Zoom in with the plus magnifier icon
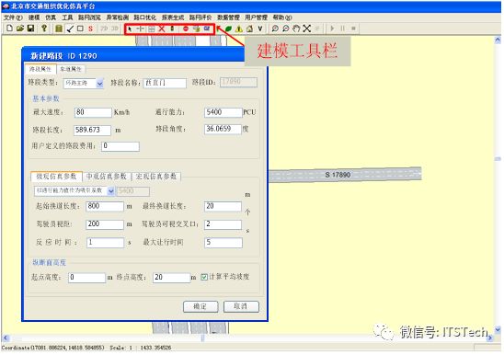 (275, 29)
